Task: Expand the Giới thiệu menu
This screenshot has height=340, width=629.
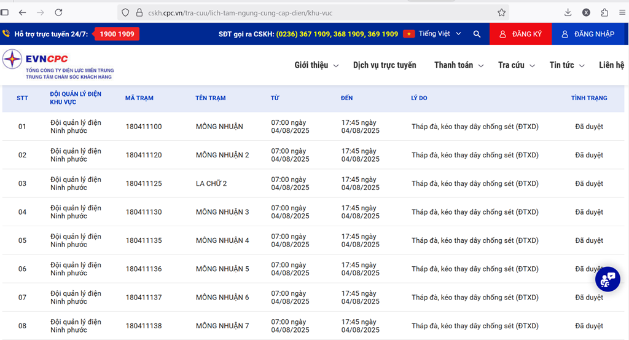Action: pos(316,65)
